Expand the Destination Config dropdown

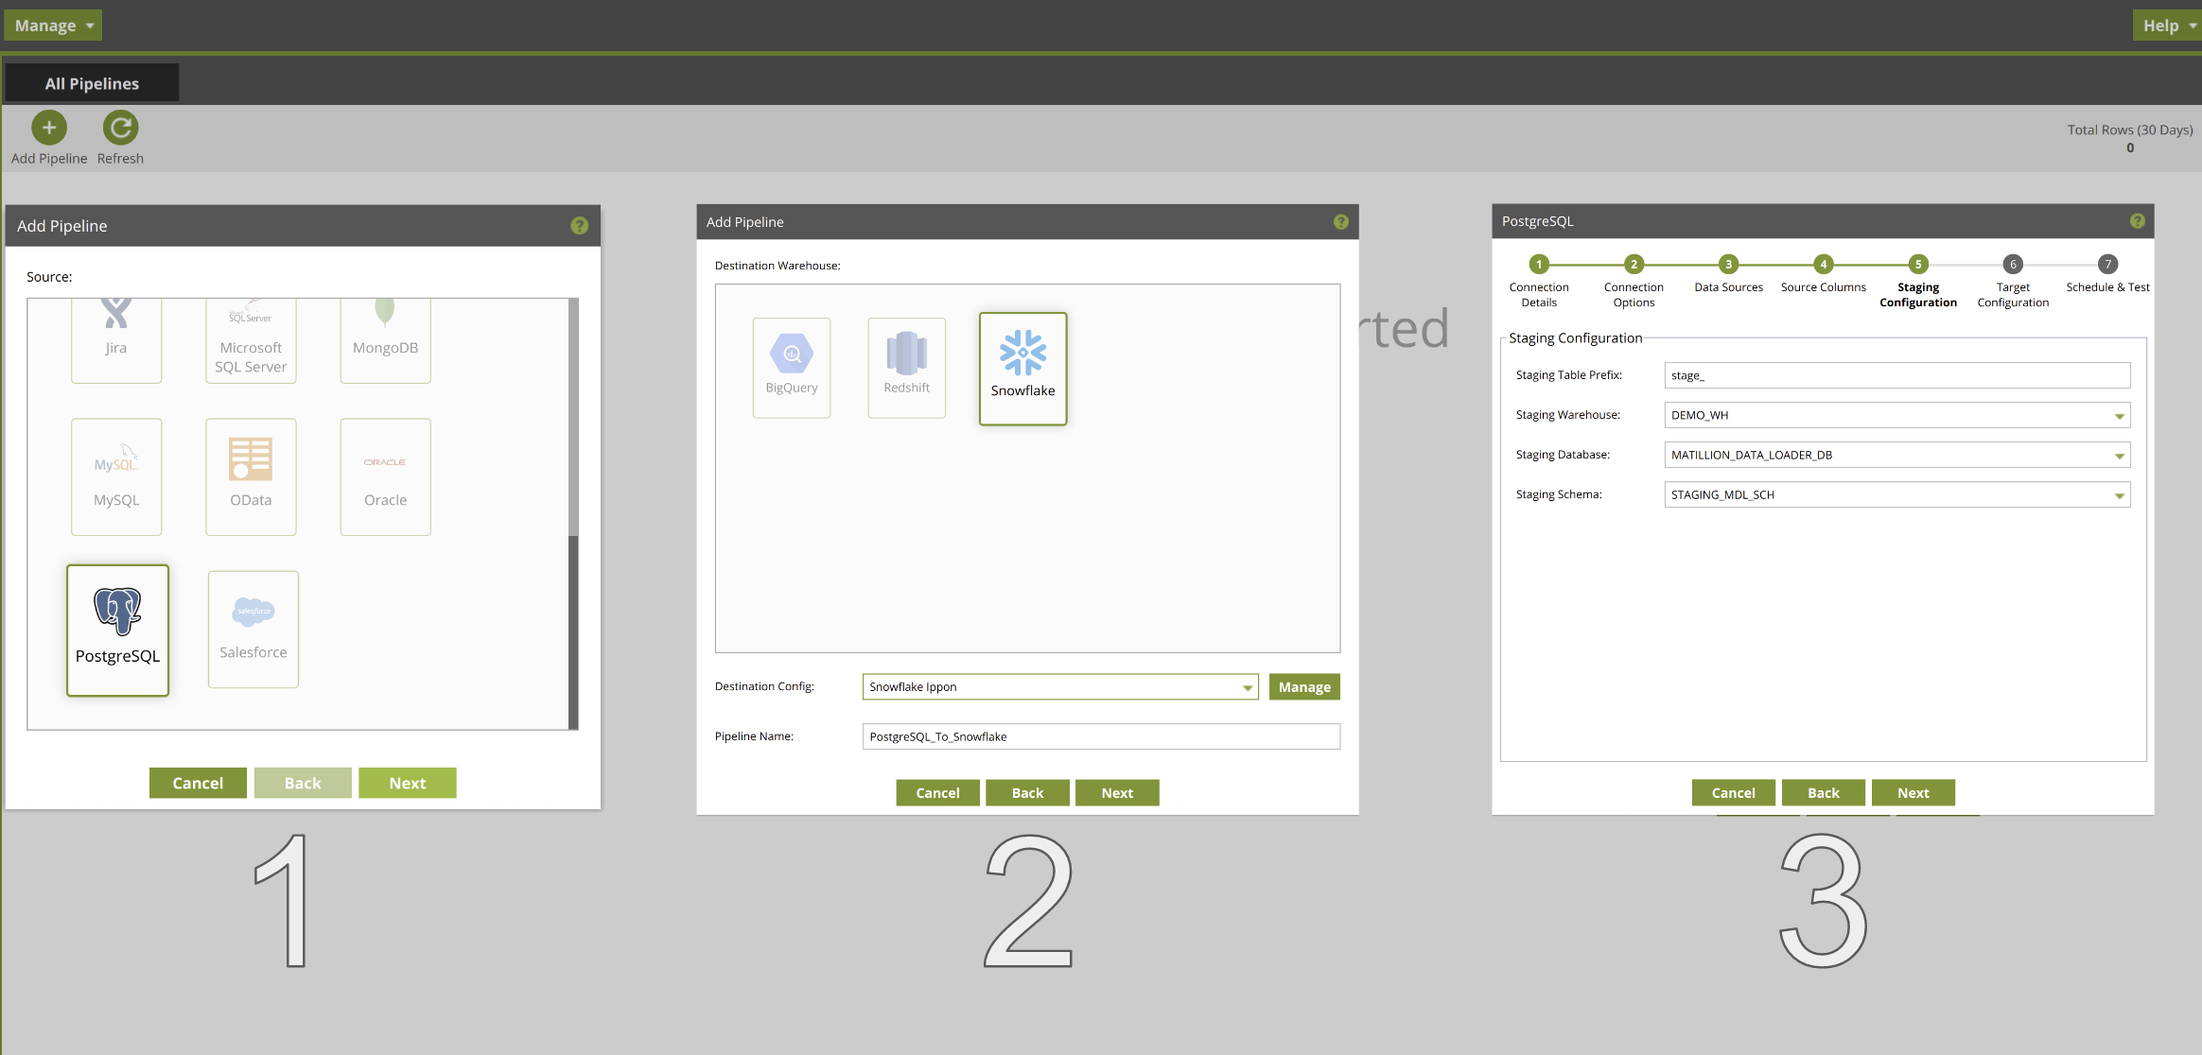pos(1248,687)
